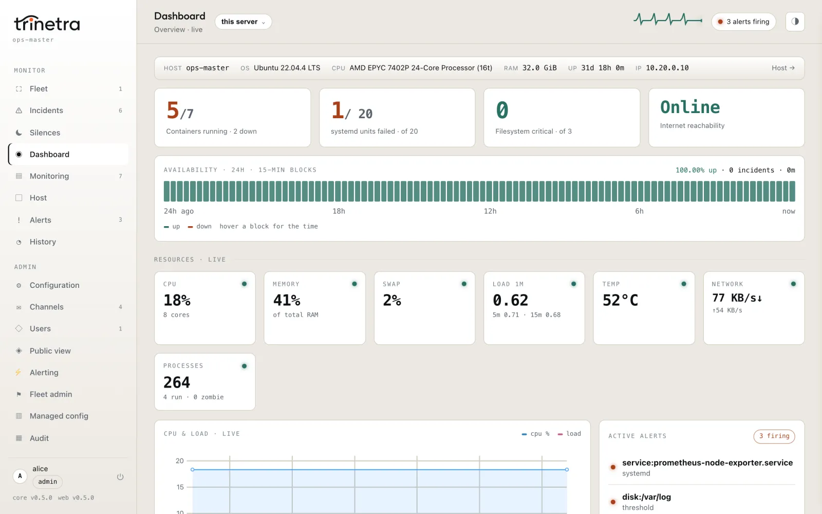
Task: Open the 'this server' dropdown
Action: (243, 22)
